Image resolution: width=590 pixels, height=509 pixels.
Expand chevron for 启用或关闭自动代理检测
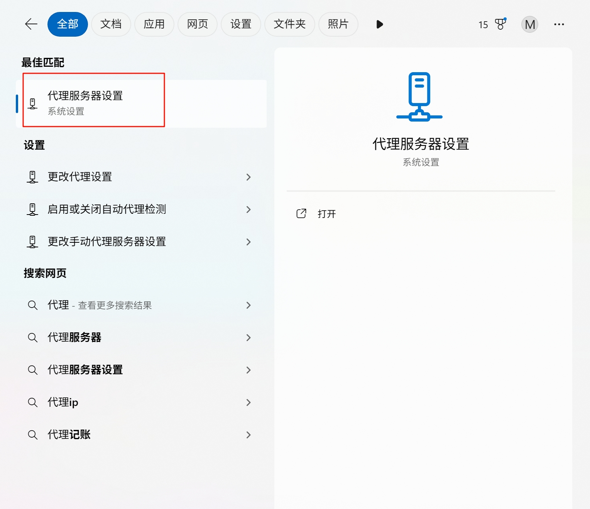249,210
